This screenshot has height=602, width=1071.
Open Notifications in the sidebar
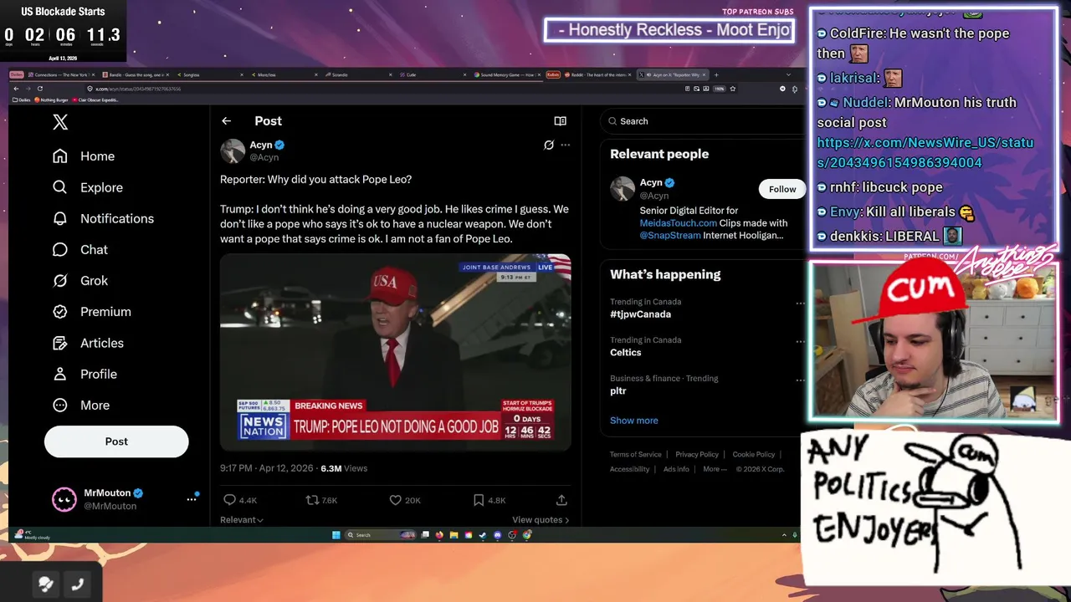[102, 218]
